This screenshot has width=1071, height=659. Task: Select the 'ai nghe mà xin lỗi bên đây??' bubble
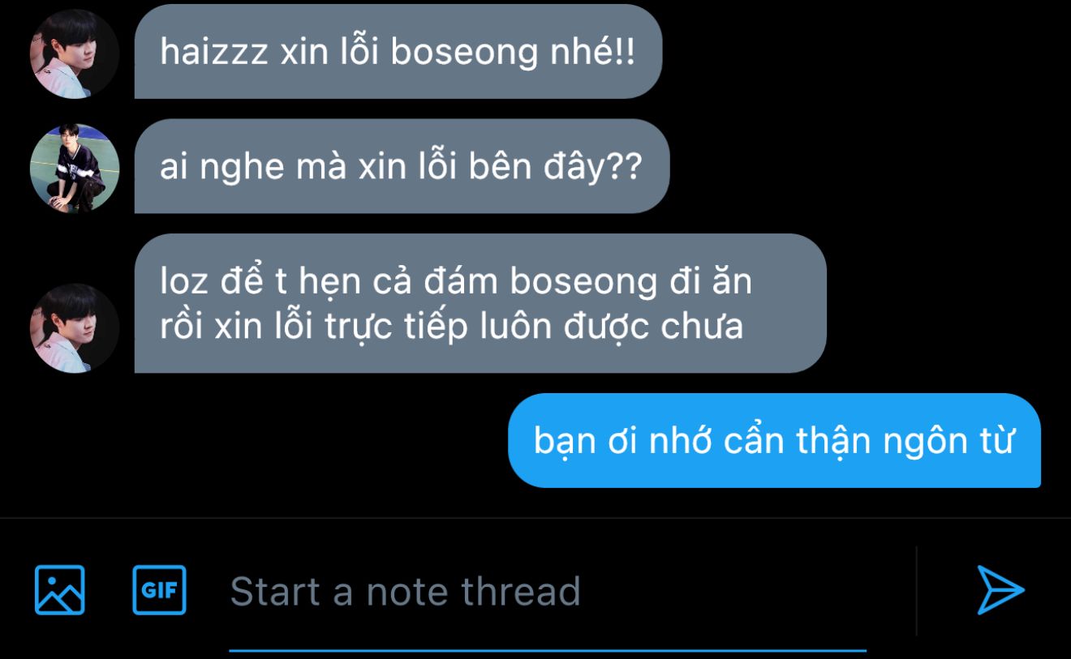point(402,166)
